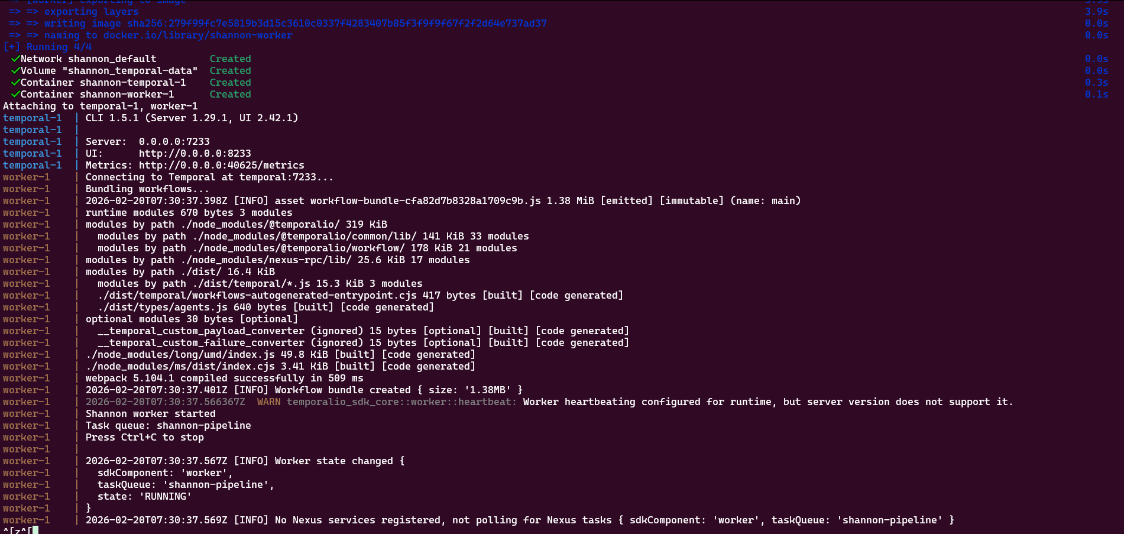Click the terminal cursor block at the prompt
Image resolution: width=1124 pixels, height=534 pixels.
(x=35, y=530)
